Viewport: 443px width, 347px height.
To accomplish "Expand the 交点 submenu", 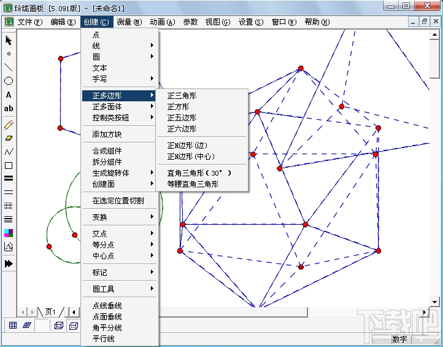I will coord(120,233).
